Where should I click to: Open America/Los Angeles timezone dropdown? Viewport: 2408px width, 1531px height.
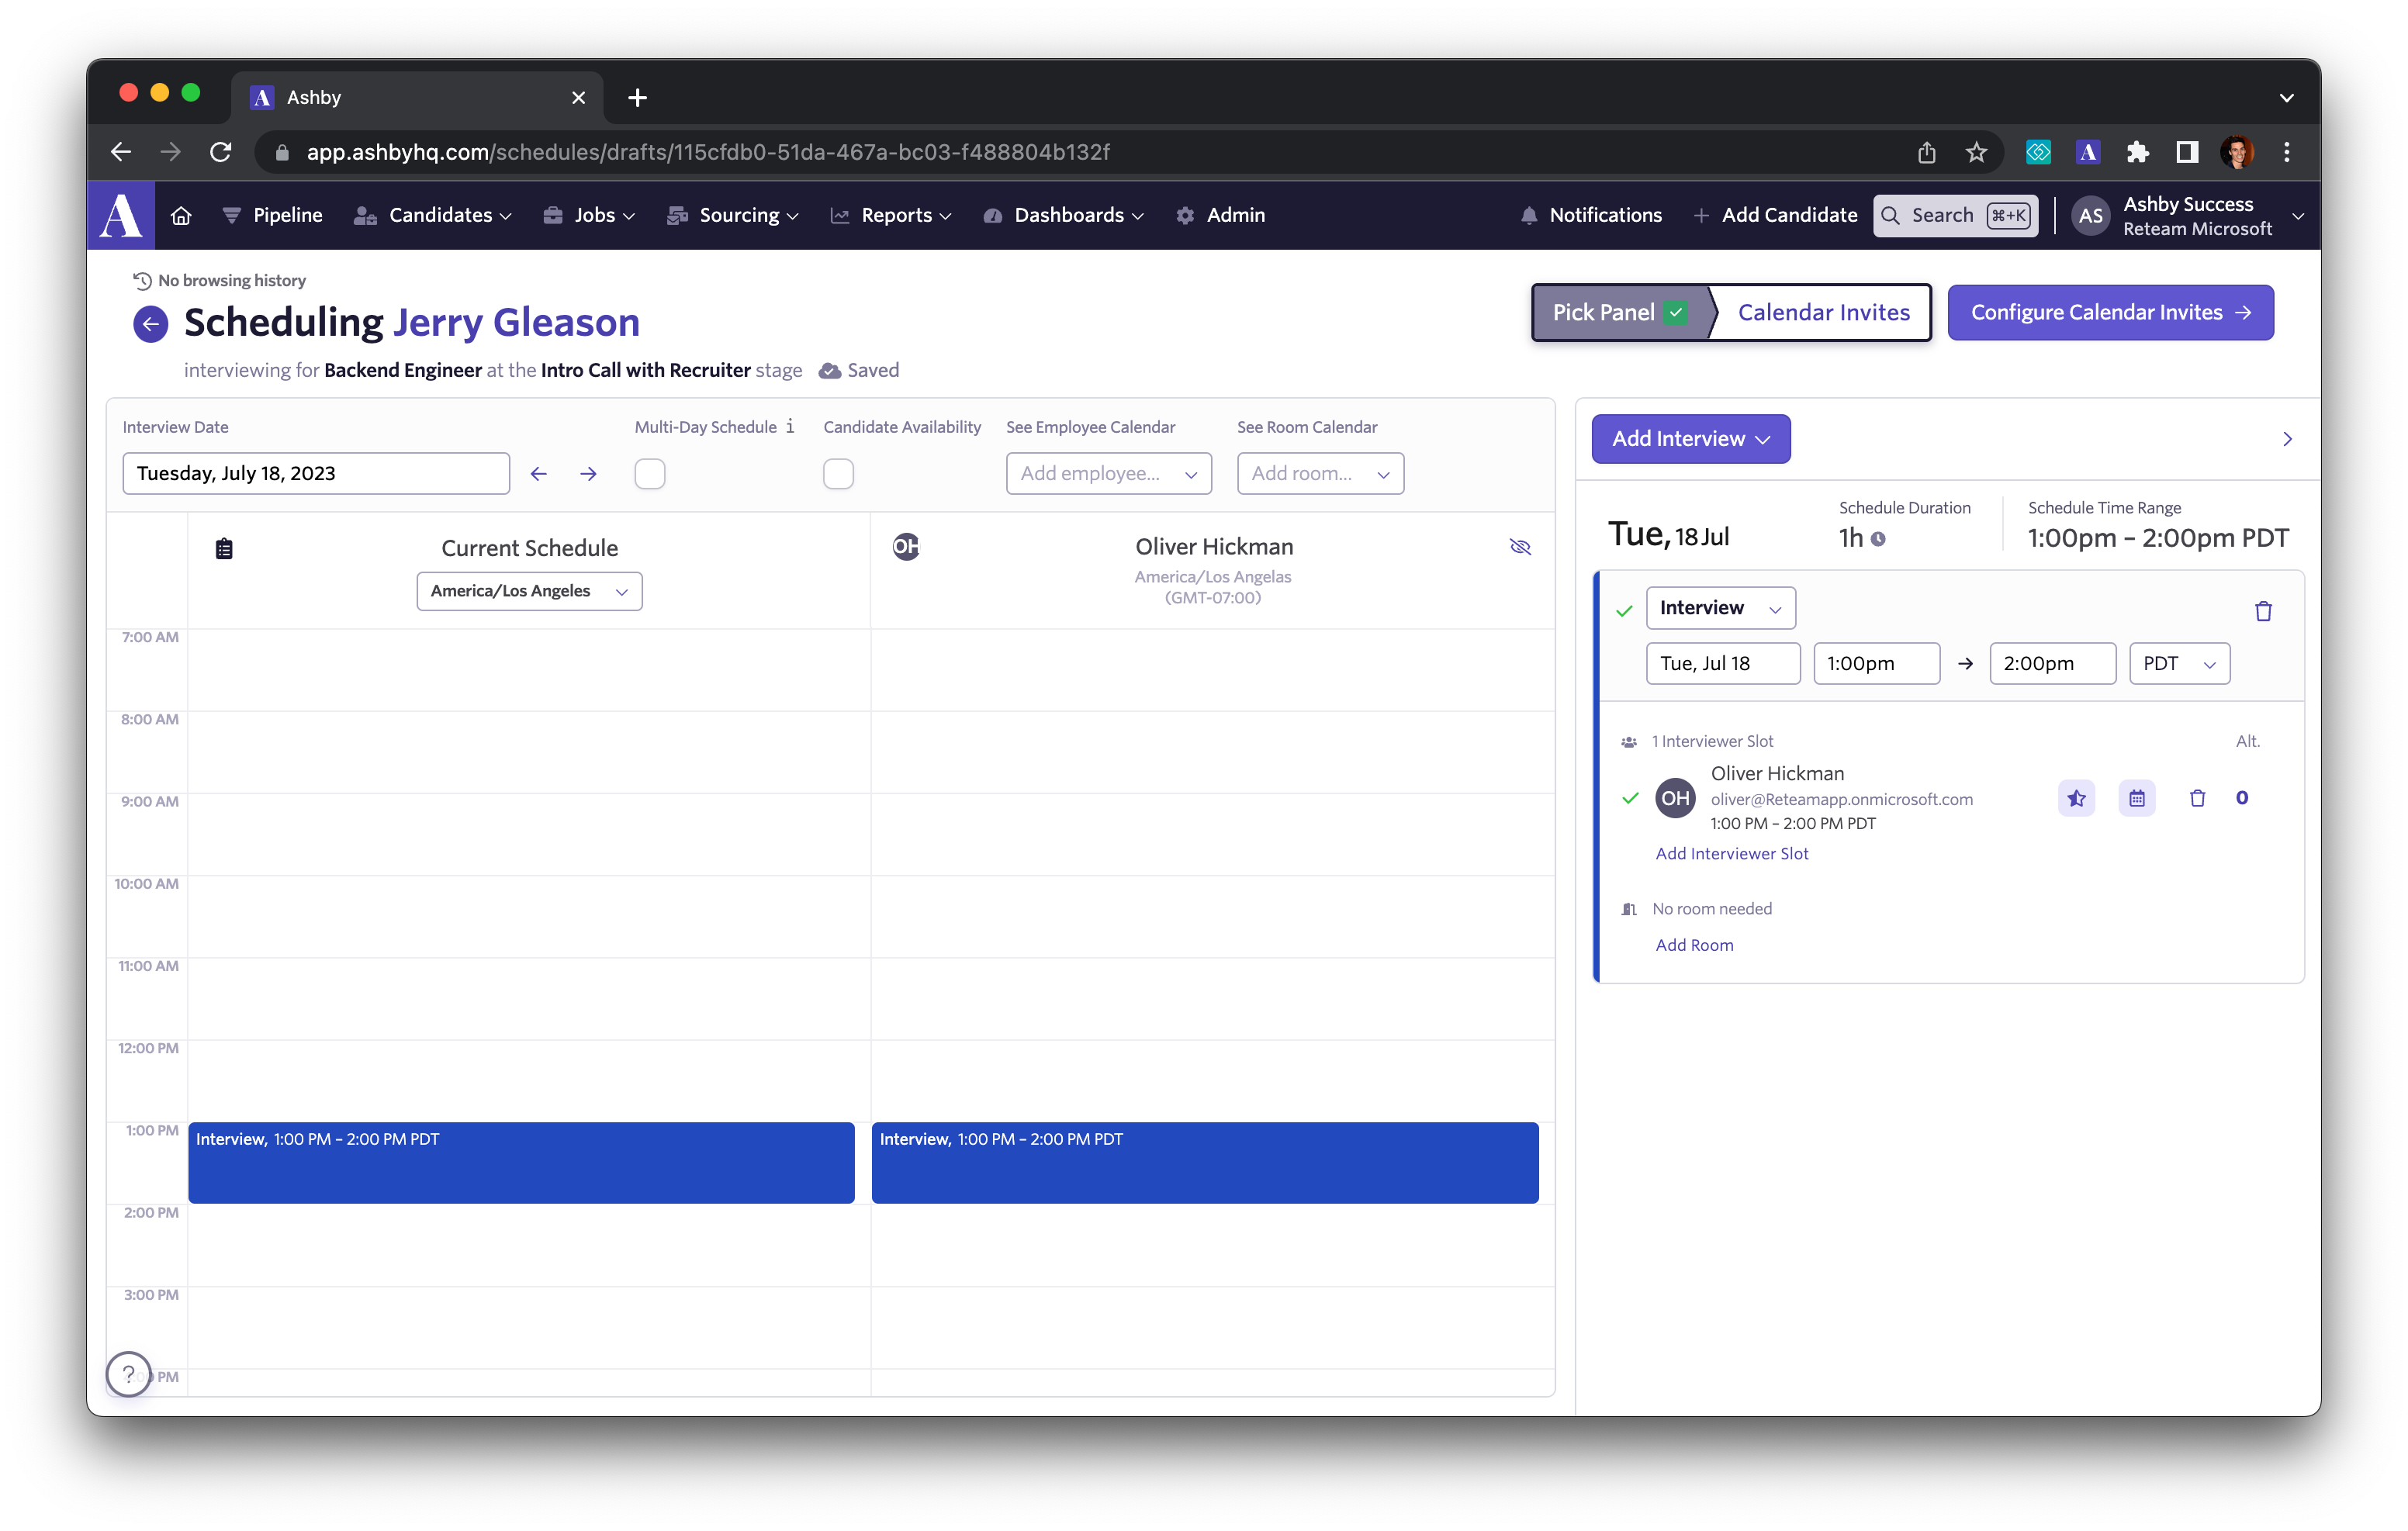[x=529, y=591]
